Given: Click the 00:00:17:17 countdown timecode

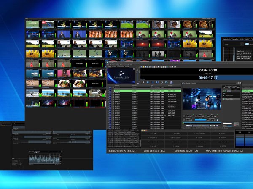Looking at the screenshot, I should [x=208, y=78].
